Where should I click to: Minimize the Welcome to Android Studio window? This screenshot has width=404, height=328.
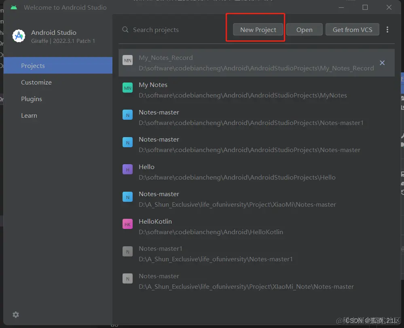(x=341, y=7)
